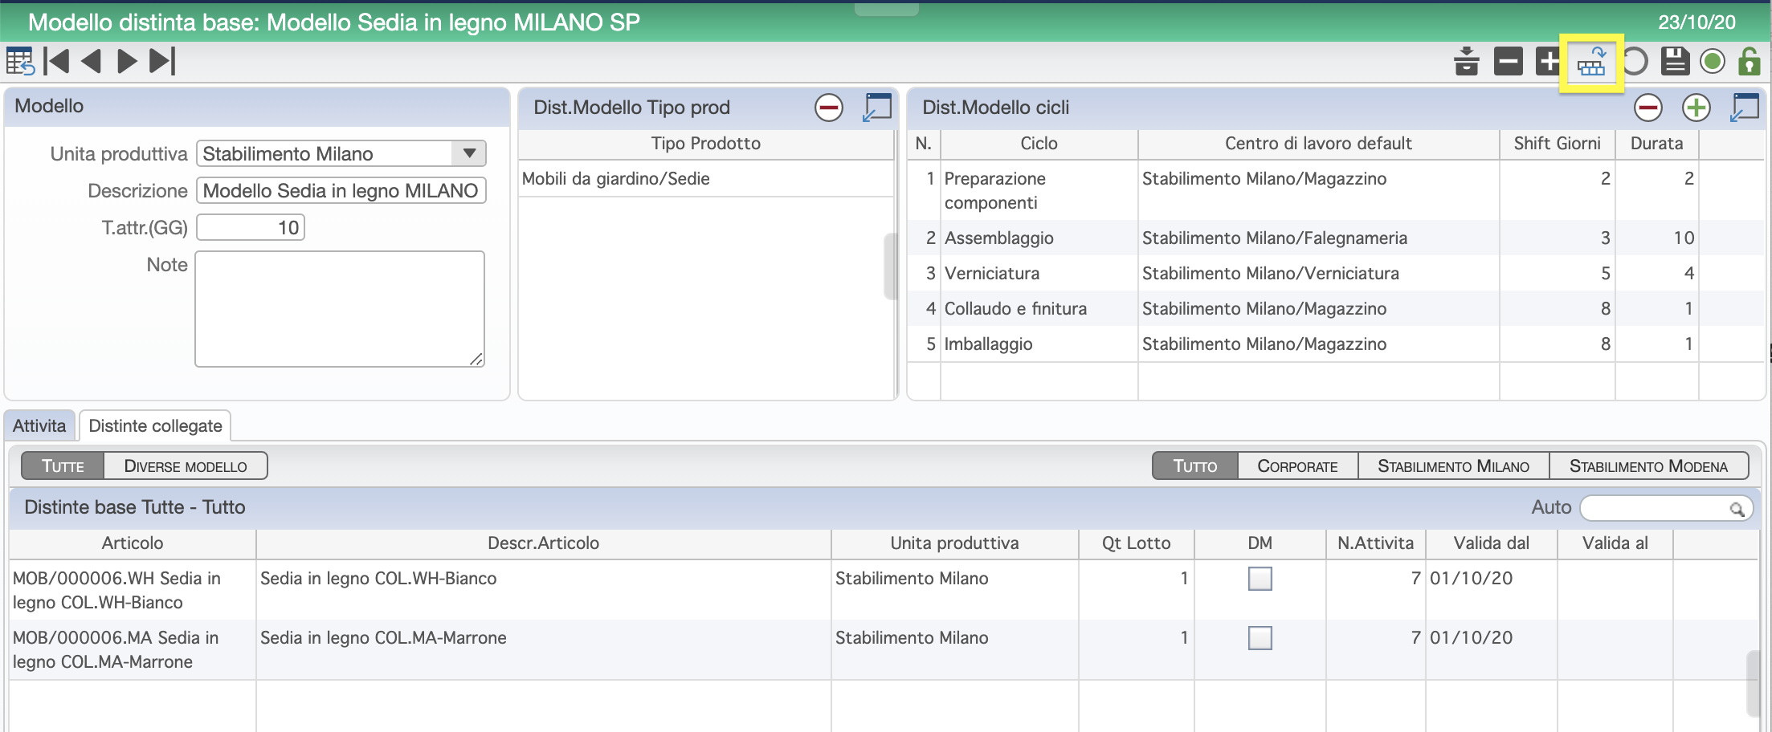Filter by Corporate
The width and height of the screenshot is (1772, 732).
pyautogui.click(x=1297, y=466)
